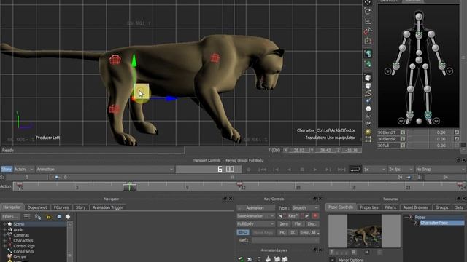
Task: Open the Asset Browser tab
Action: pos(416,207)
